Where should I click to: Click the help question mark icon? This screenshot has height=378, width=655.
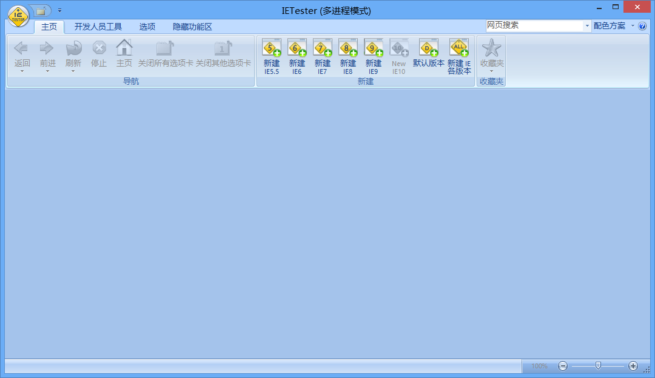pos(642,26)
